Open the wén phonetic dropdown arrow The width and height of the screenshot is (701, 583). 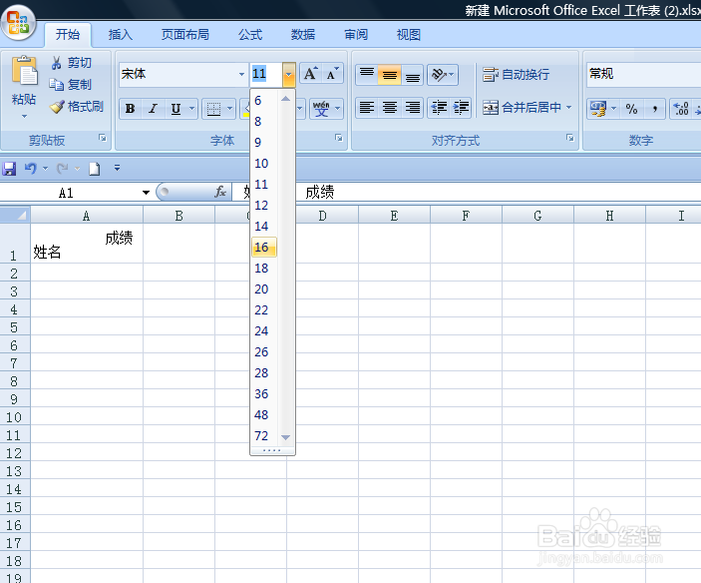337,109
